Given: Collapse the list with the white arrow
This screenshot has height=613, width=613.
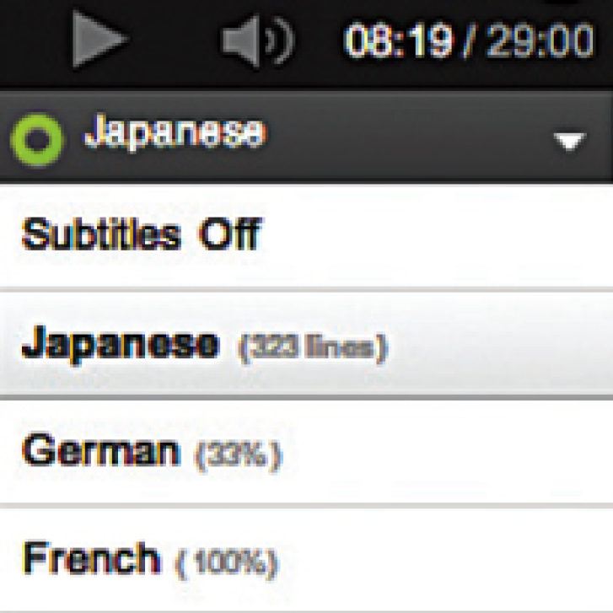Looking at the screenshot, I should click(569, 142).
